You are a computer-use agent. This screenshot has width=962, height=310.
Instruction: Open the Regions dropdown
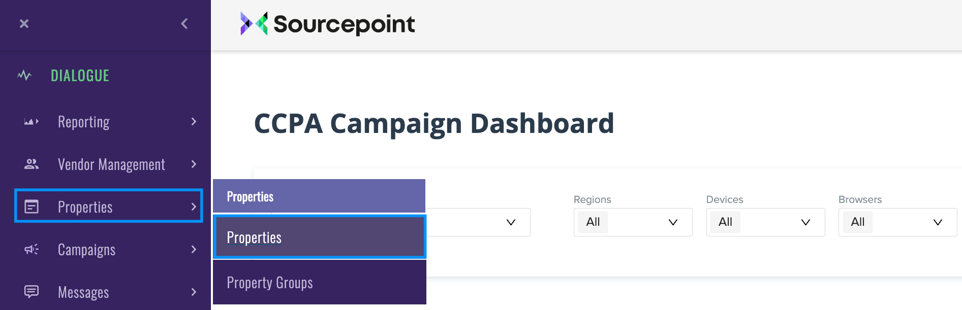pyautogui.click(x=633, y=222)
